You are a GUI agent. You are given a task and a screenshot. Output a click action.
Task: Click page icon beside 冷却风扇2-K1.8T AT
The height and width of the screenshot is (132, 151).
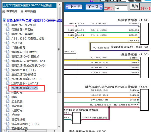pos(8,83)
